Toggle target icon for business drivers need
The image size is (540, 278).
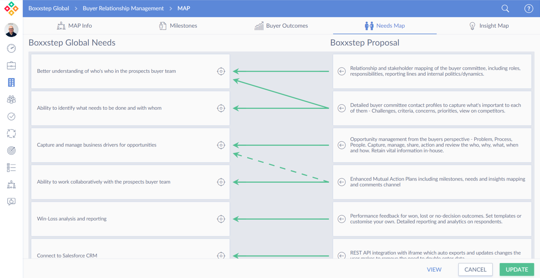point(221,145)
